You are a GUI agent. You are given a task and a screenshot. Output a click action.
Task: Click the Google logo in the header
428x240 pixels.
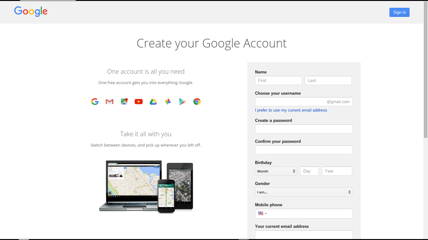point(30,12)
